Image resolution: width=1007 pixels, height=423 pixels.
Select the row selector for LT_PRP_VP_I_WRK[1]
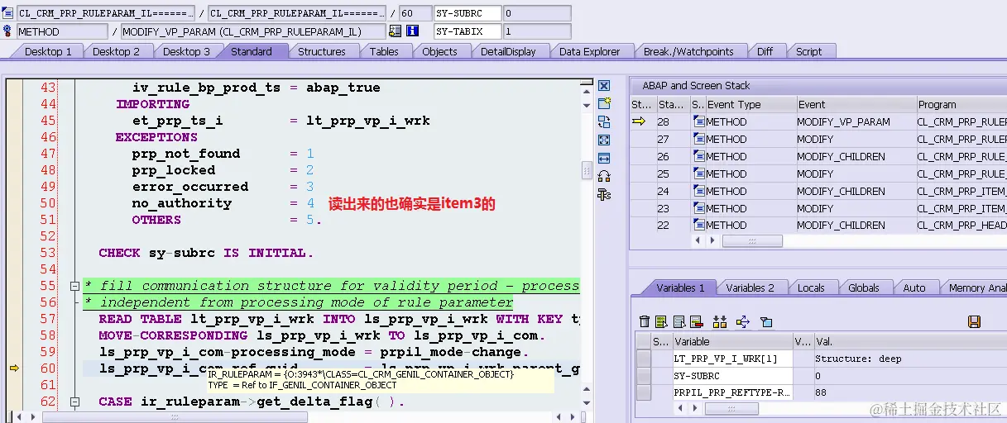point(643,359)
